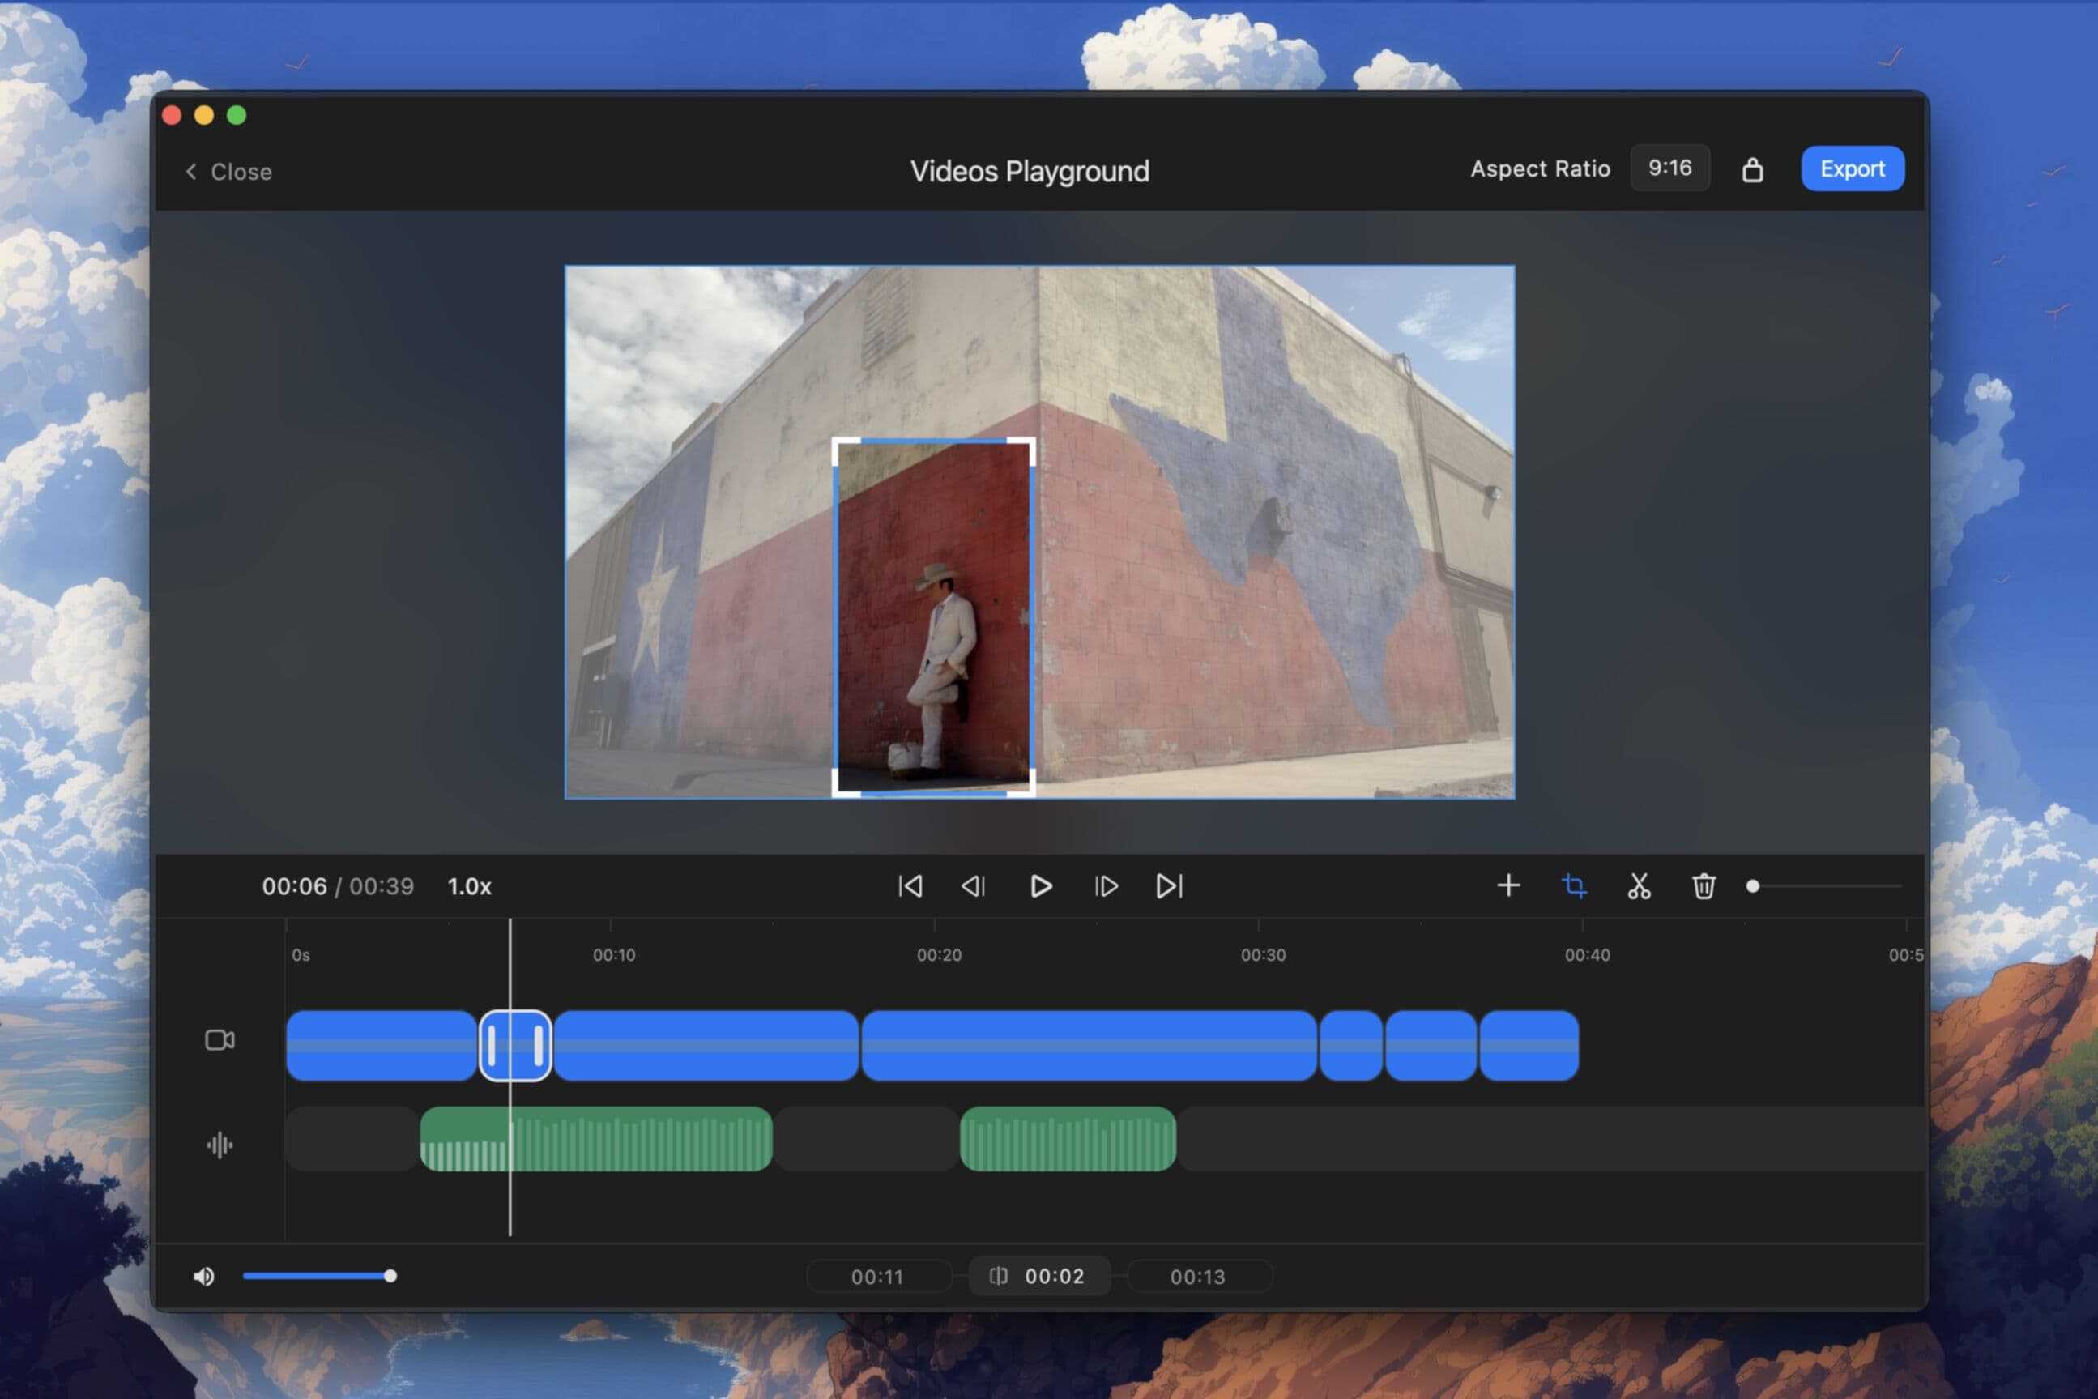Image resolution: width=2098 pixels, height=1399 pixels.
Task: Click the 00:40 timeline ruler mark
Action: (1587, 955)
